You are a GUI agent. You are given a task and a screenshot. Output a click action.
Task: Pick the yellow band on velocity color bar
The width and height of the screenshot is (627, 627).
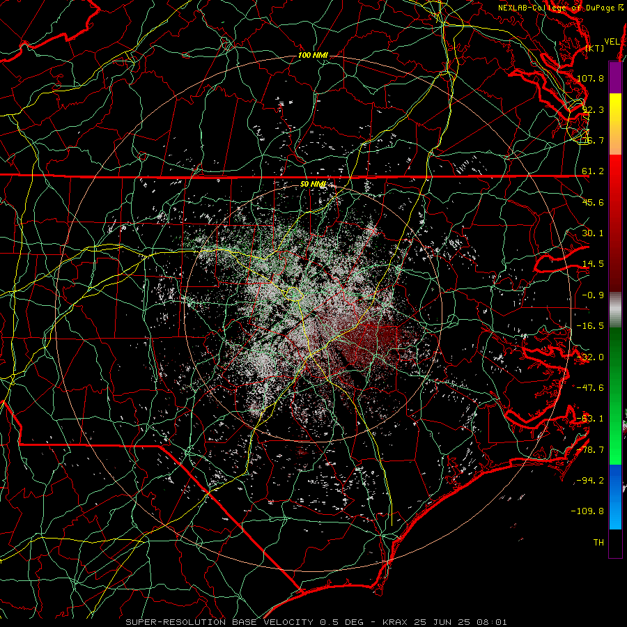pos(615,109)
